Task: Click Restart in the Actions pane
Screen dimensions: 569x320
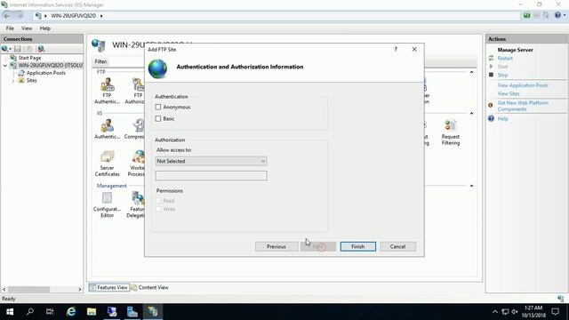Action: [505, 58]
